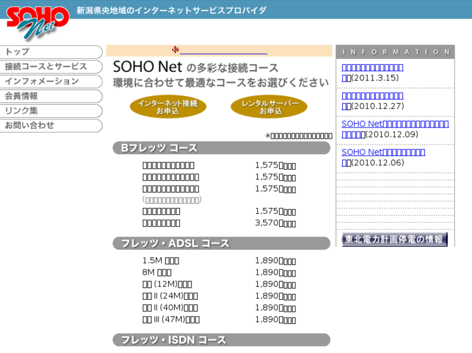Click the 環境に合わせて最適なコース heading text
Image resolution: width=472 pixels, height=353 pixels.
point(221,83)
